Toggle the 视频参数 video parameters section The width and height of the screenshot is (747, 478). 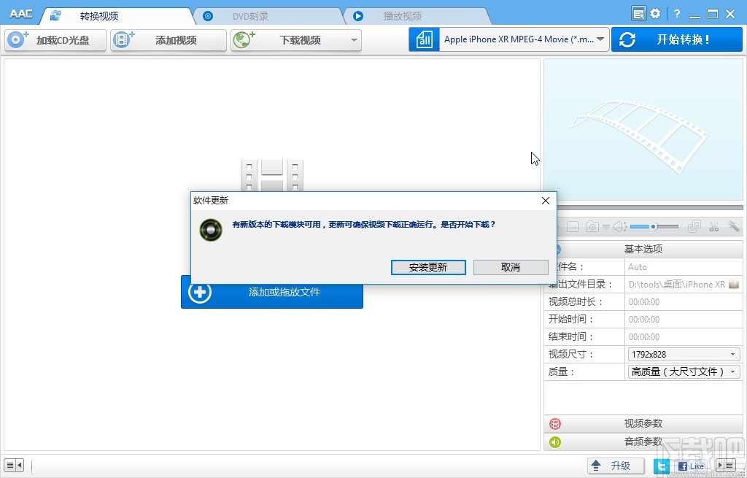click(x=643, y=423)
